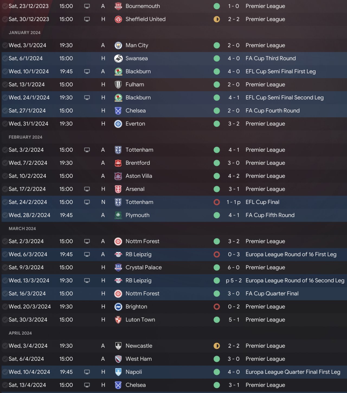
Task: Toggle the checkmark beside Sat, 30/3/2024
Action: click(x=5, y=320)
